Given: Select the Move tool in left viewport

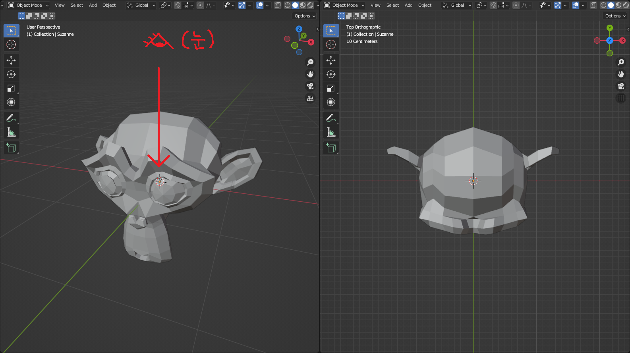Looking at the screenshot, I should [11, 60].
